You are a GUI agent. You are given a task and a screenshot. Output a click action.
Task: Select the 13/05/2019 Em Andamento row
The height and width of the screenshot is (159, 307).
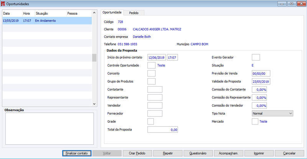(x=47, y=21)
